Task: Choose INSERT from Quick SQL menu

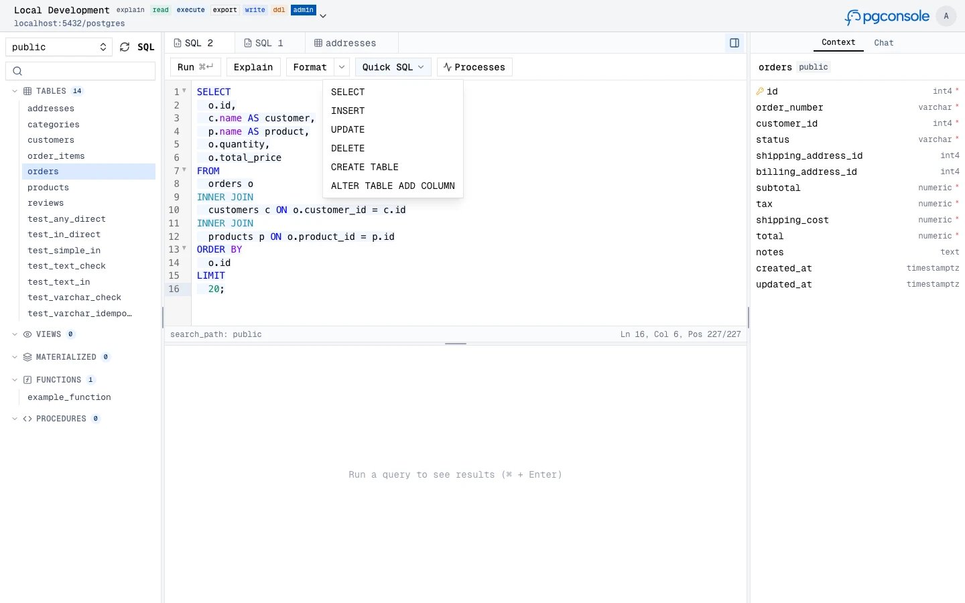Action: pos(393,111)
